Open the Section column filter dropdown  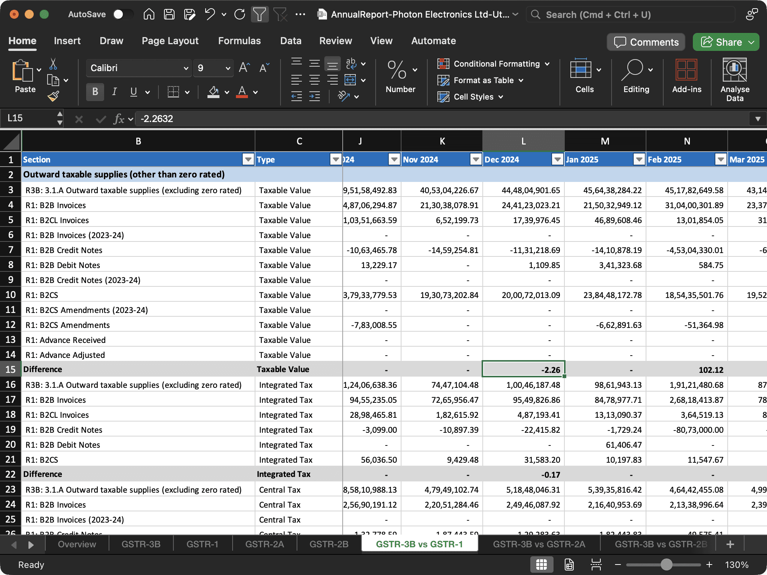pos(248,159)
